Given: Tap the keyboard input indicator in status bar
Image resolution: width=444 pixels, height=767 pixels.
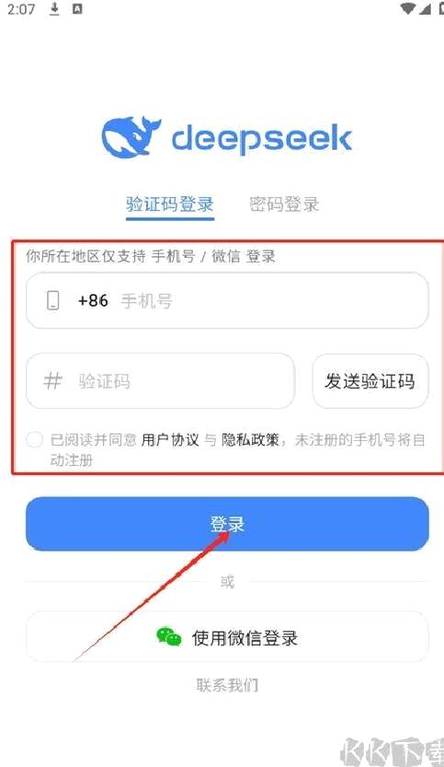Looking at the screenshot, I should [x=77, y=9].
